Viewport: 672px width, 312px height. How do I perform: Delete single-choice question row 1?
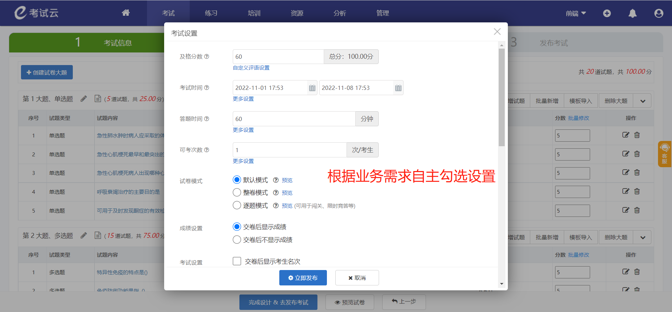click(637, 135)
